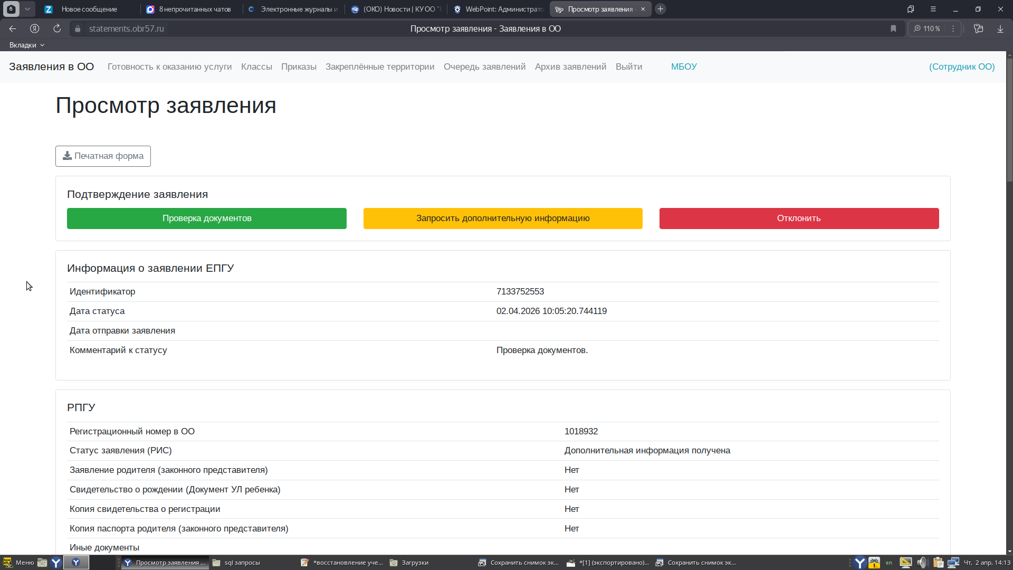1013x570 pixels.
Task: Reload the page with refresh icon
Action: pos(57,28)
